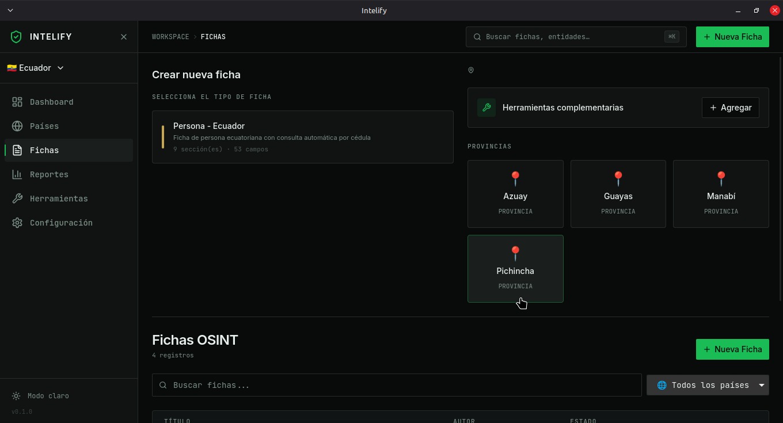
Task: Go to Países section
Action: point(69,126)
